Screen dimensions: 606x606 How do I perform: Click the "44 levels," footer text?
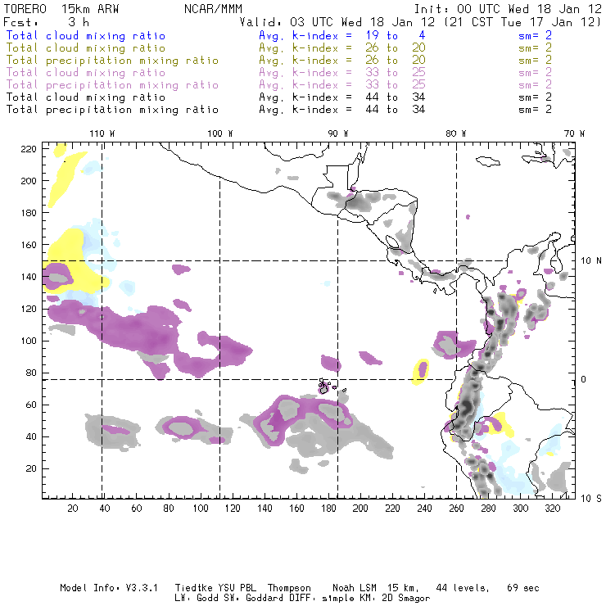pos(463,588)
